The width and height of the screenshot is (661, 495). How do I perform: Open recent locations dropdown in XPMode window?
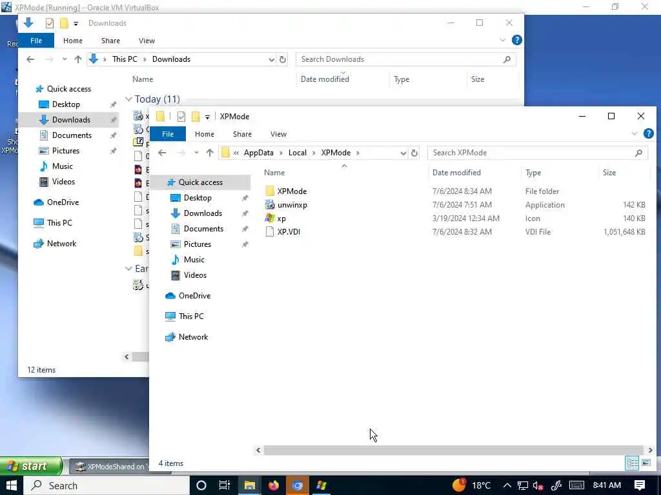pyautogui.click(x=196, y=153)
